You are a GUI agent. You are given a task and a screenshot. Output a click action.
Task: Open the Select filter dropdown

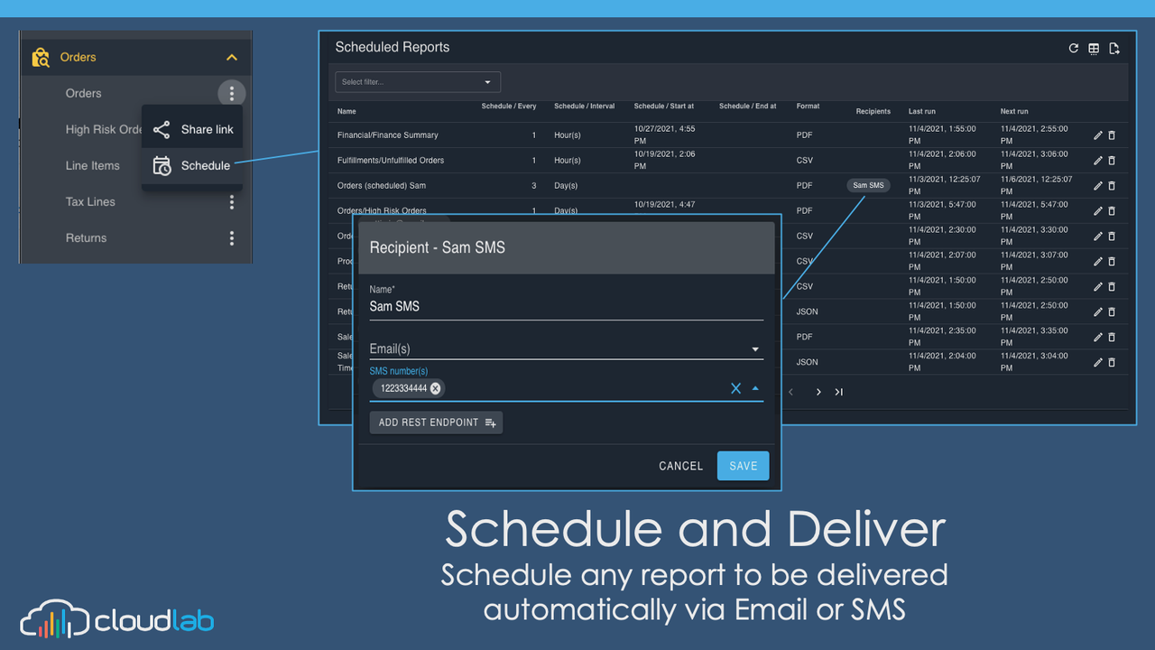[x=417, y=81]
